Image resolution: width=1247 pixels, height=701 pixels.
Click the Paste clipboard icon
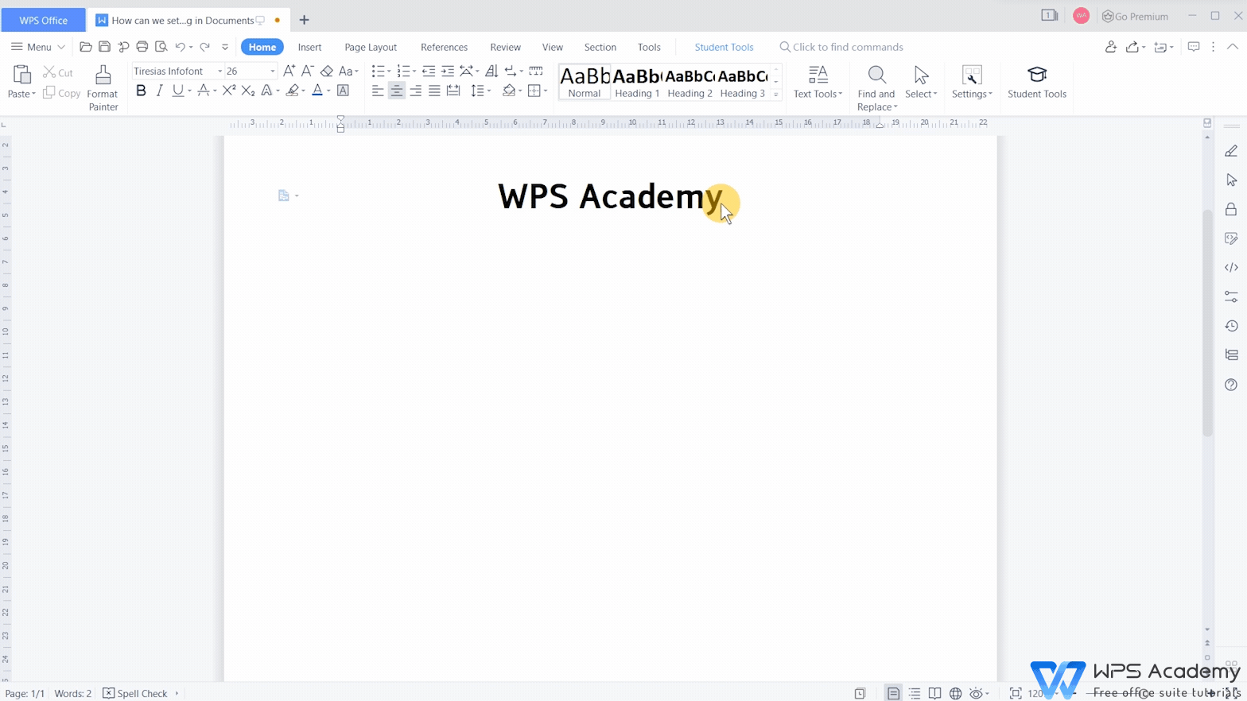tap(21, 75)
